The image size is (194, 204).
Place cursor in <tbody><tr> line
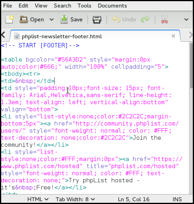click(x=21, y=74)
